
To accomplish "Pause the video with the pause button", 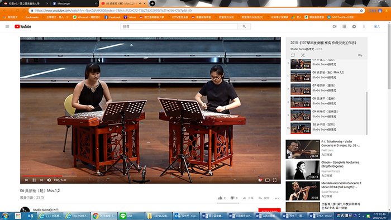I will 34,180.
